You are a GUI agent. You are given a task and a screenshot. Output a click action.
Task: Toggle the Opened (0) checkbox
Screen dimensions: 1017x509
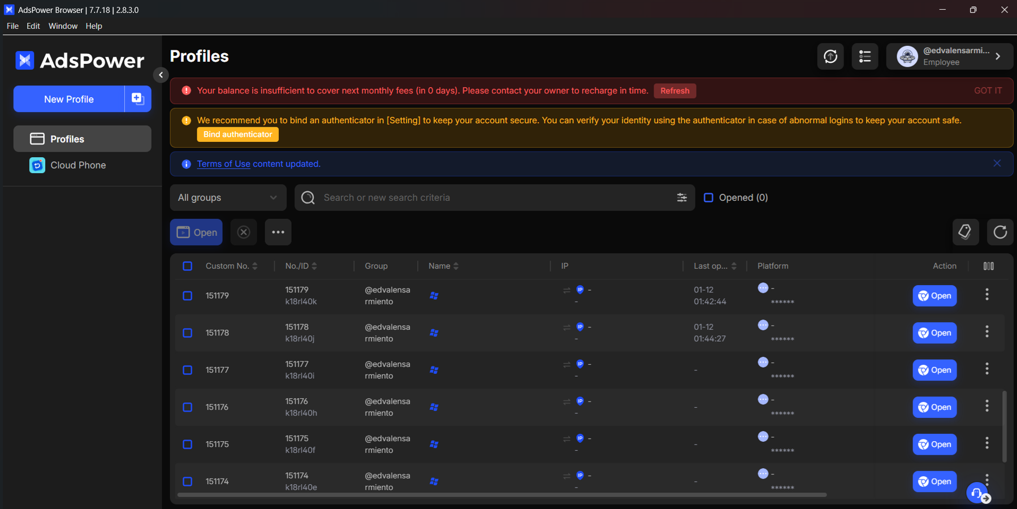[708, 197]
